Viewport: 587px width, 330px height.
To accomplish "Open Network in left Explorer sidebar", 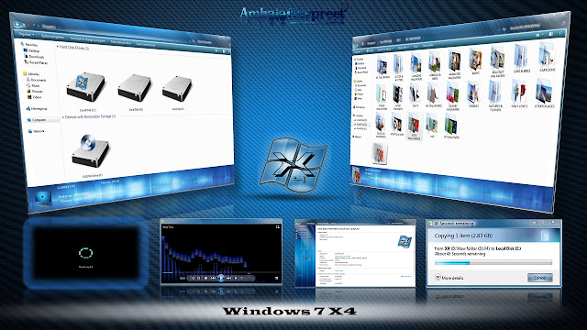I will tap(37, 131).
